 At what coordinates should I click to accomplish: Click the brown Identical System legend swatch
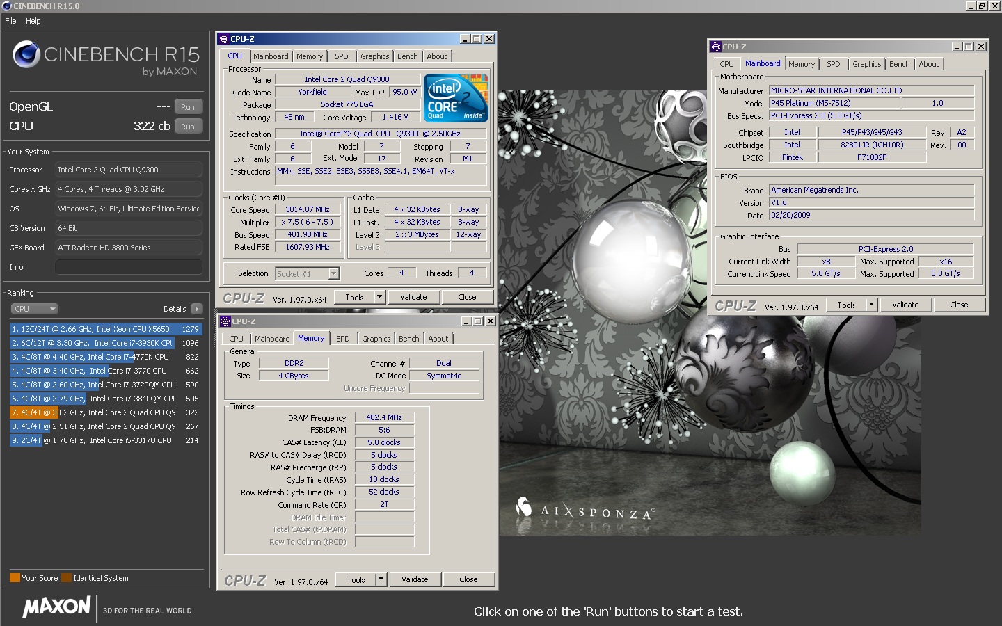pyautogui.click(x=66, y=578)
